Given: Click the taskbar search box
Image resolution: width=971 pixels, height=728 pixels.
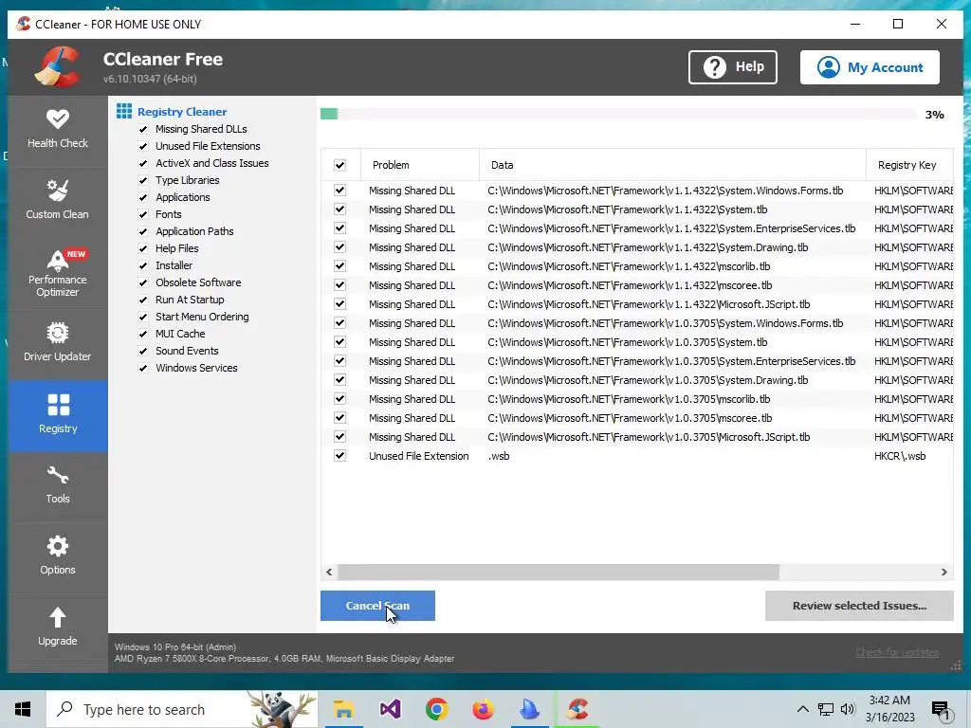Looking at the screenshot, I should [x=183, y=709].
